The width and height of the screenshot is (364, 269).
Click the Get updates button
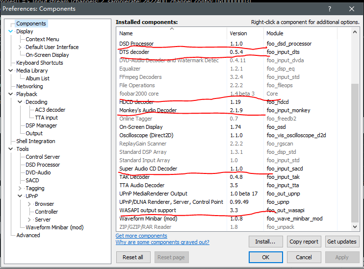pyautogui.click(x=342, y=242)
